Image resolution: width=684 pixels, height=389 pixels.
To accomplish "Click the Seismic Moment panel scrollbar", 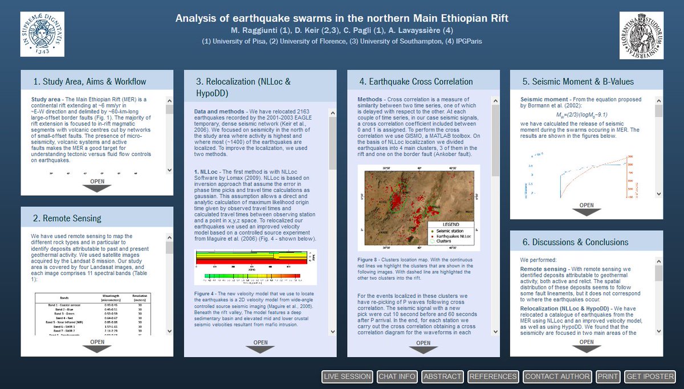I will [x=659, y=148].
